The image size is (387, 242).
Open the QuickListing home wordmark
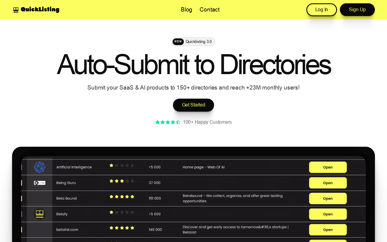40,10
